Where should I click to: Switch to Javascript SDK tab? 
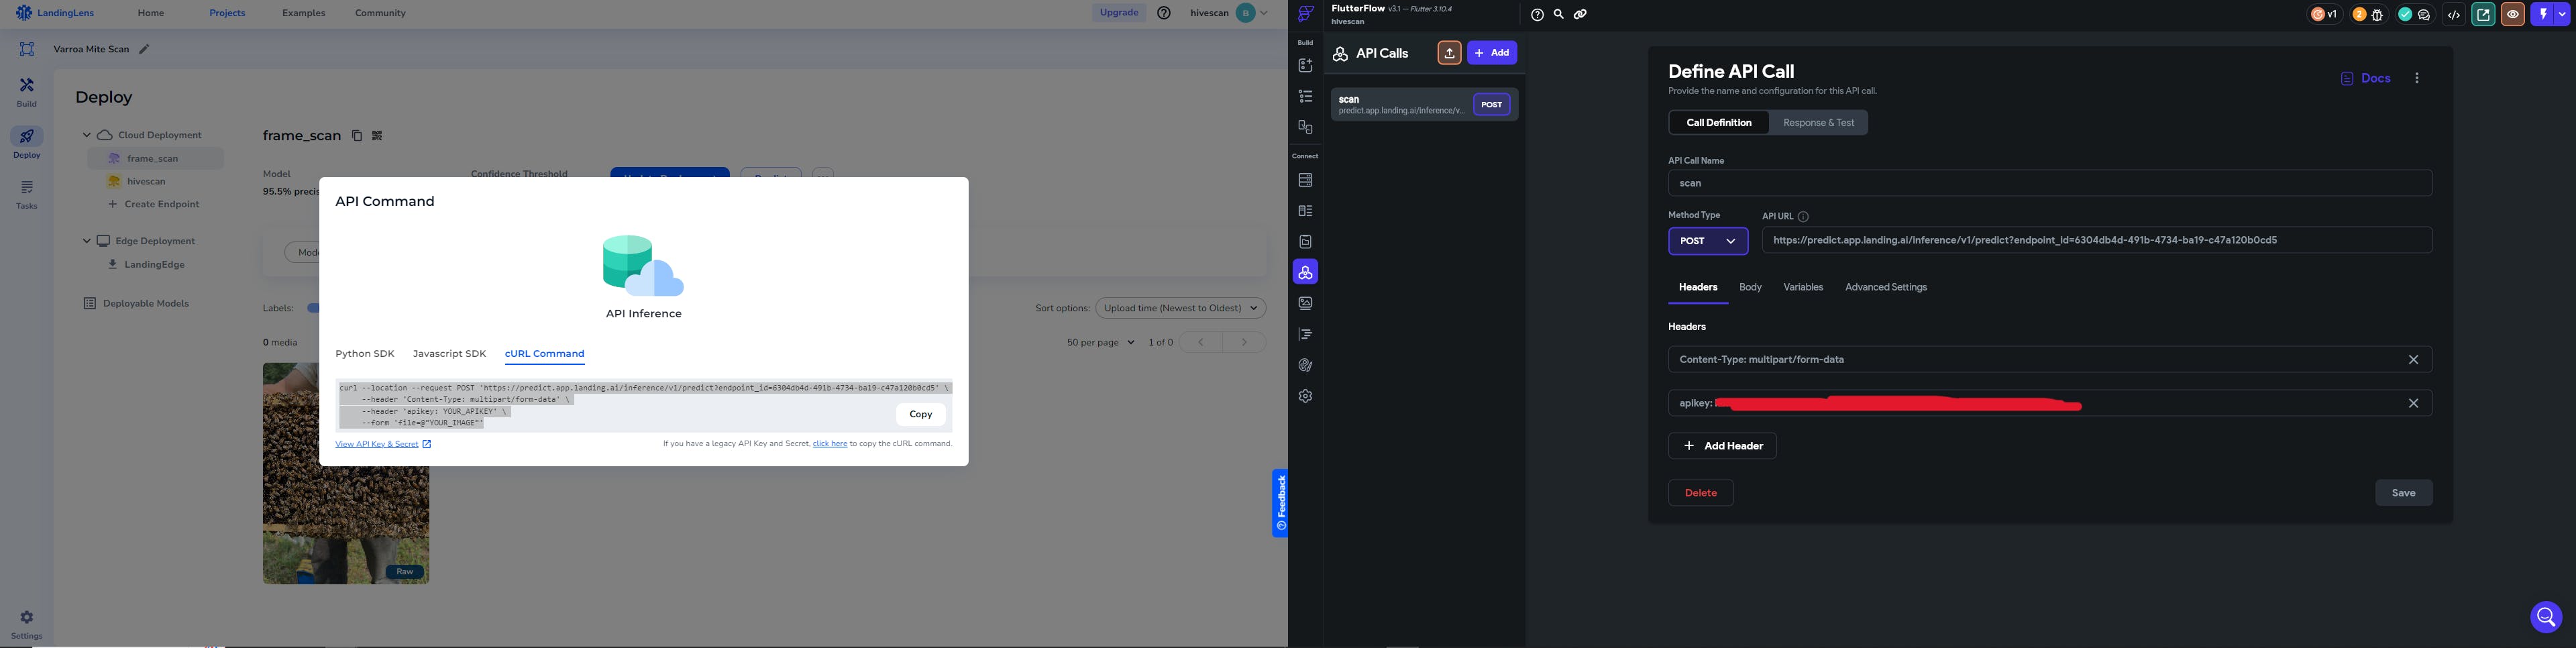449,354
